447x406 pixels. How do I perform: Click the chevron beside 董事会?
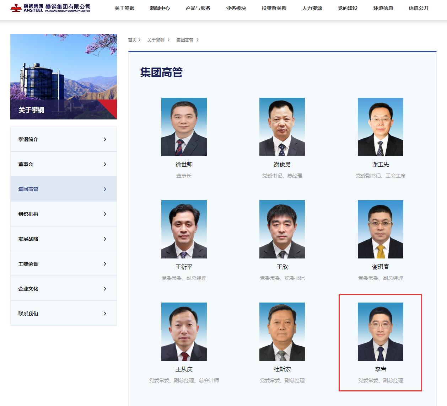(105, 164)
